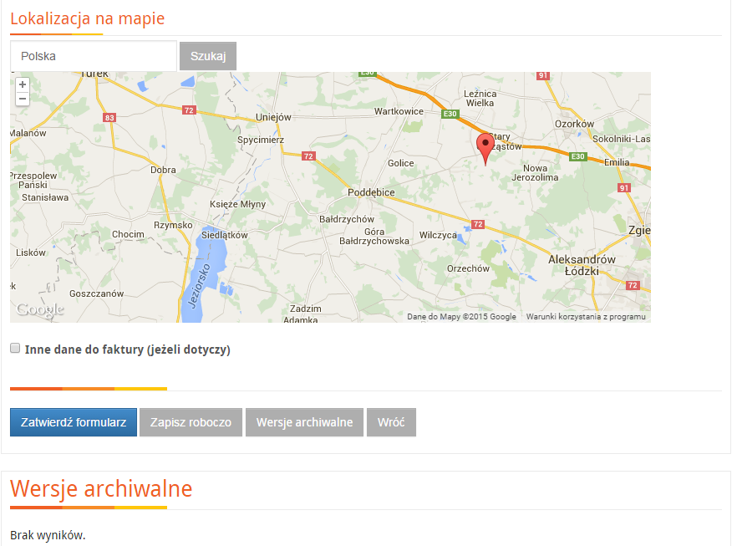The width and height of the screenshot is (732, 546).
Task: Click road 72 shield near Spycimierz
Action: [x=308, y=156]
